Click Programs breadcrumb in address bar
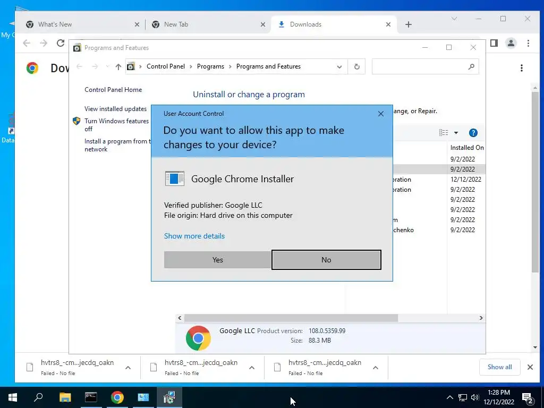 coord(210,66)
